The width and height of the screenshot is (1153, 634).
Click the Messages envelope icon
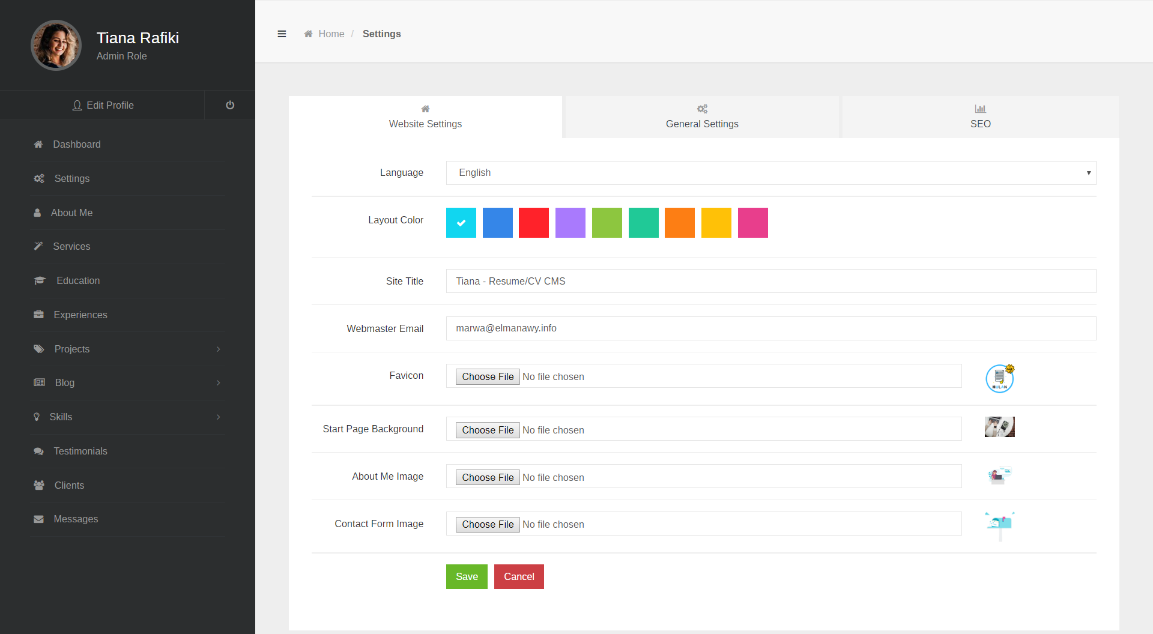[39, 519]
